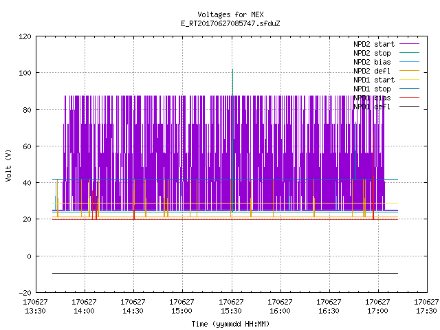Image resolution: width=440 pixels, height=330 pixels.
Task: Click the yellow NPD1 start legend line
Action: [x=410, y=80]
